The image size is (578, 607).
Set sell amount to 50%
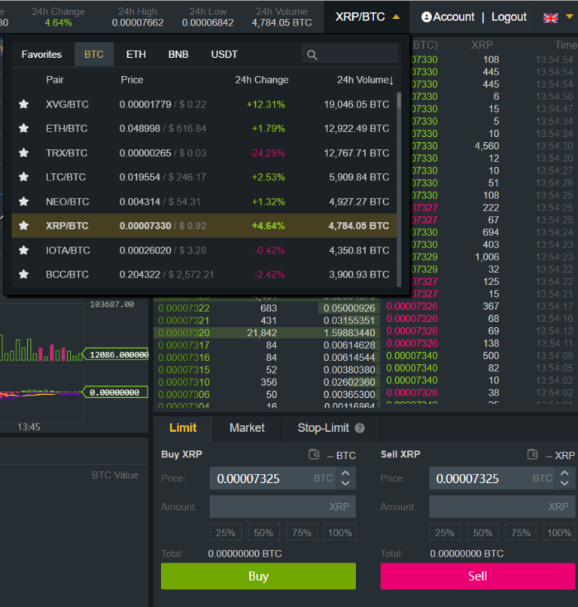click(482, 533)
